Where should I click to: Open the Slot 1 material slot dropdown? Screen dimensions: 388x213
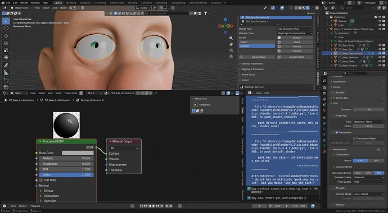(x=94, y=93)
